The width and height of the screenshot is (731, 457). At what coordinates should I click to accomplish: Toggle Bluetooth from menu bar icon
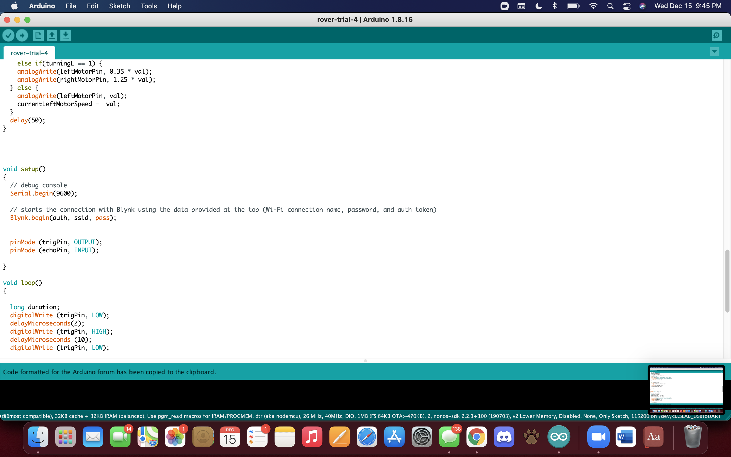(x=555, y=6)
